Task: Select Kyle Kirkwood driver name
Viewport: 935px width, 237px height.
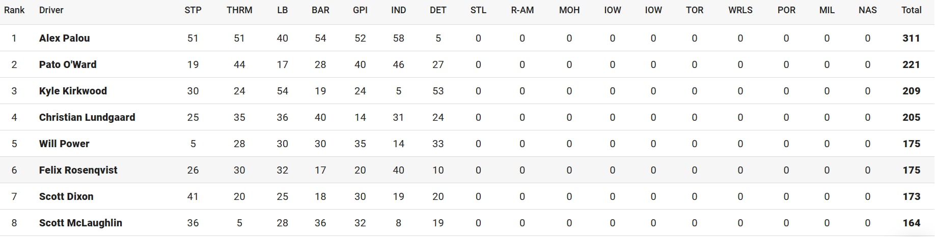Action: [73, 91]
